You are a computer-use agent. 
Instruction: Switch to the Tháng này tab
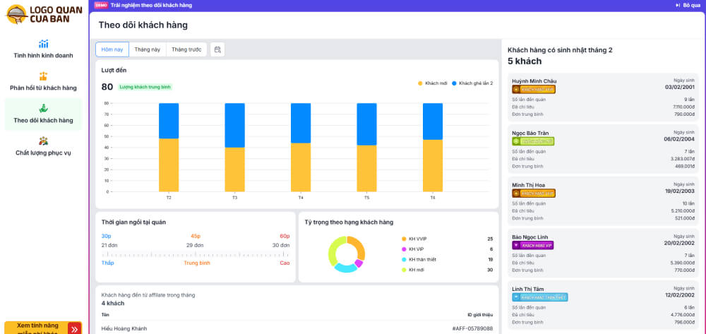pos(147,49)
